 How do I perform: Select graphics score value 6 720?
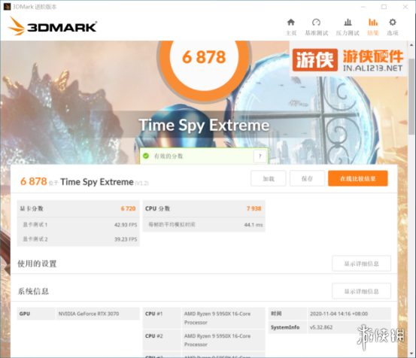tap(128, 208)
